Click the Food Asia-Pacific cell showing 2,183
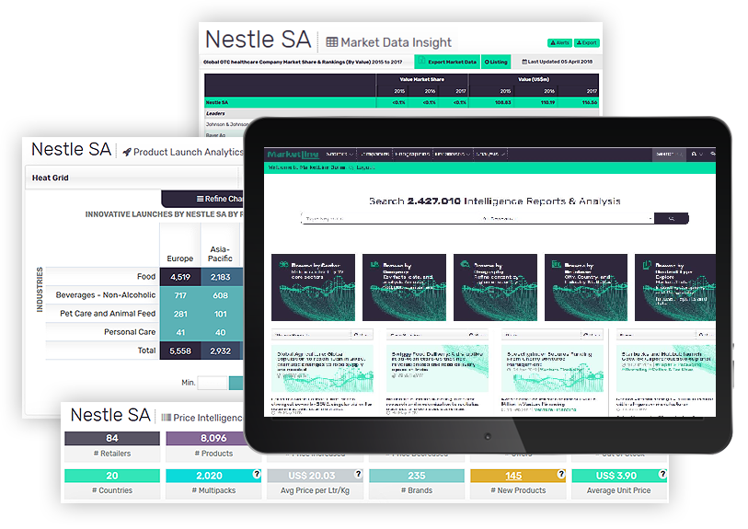This screenshot has height=529, width=748. pyautogui.click(x=221, y=277)
